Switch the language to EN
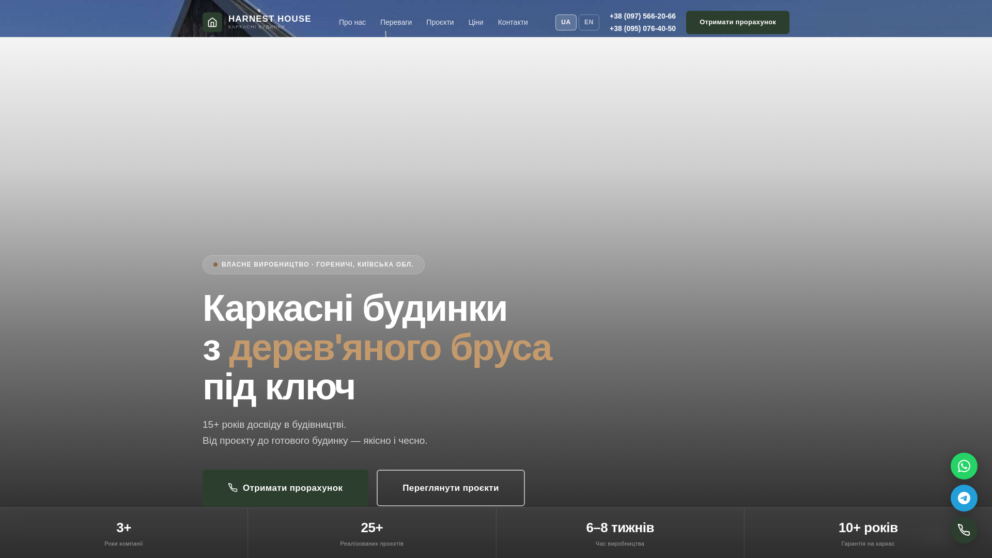The width and height of the screenshot is (992, 558). pyautogui.click(x=589, y=22)
